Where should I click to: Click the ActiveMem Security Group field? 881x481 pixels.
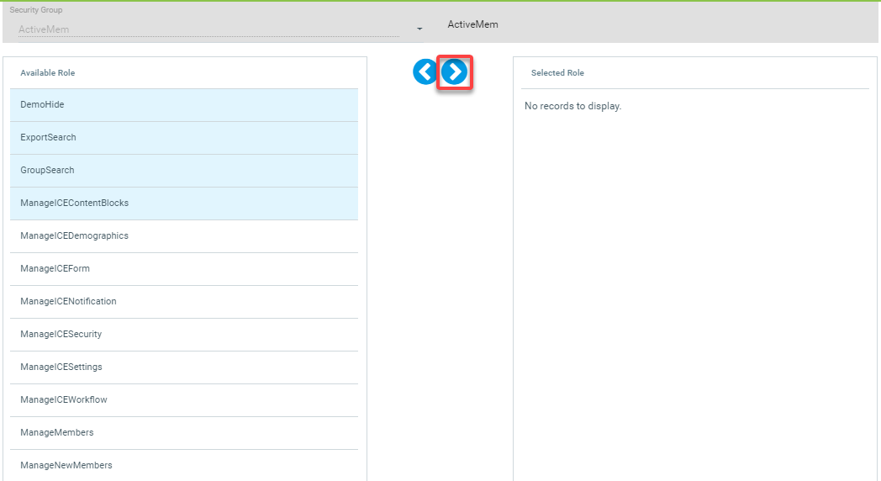coord(208,29)
